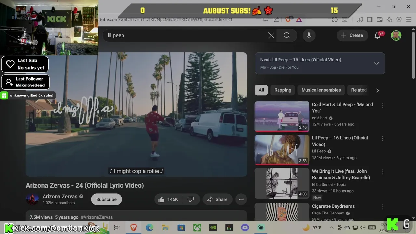Open the browser extensions puzzle icon
Screen dimensions: 416x234
click(335, 19)
